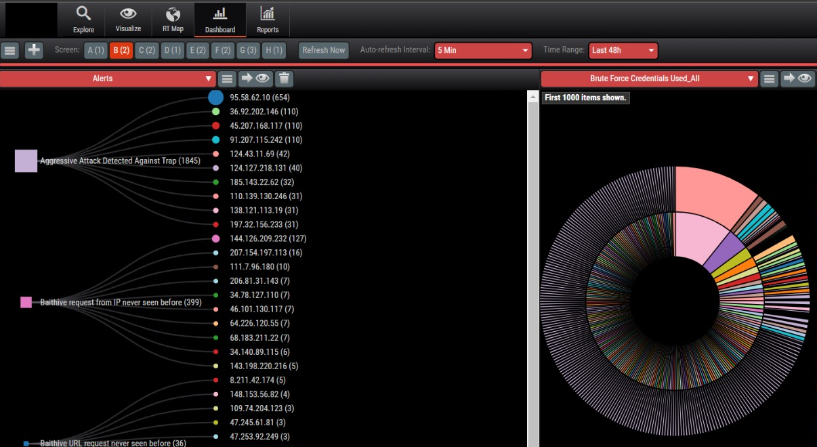The width and height of the screenshot is (817, 447).
Task: Select IP entry 124.43.11.69 (42)
Action: [259, 154]
